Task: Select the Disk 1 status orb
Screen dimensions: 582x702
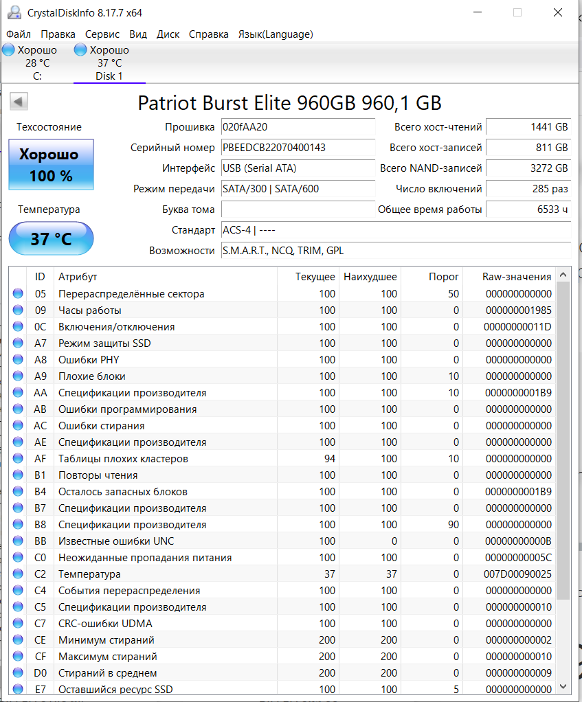Action: 80,49
